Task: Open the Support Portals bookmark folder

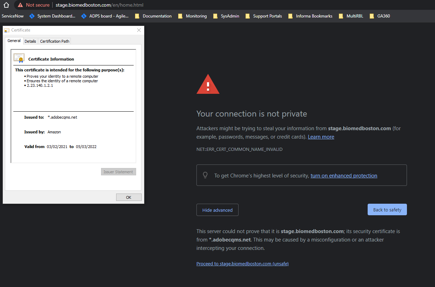Action: [263, 16]
